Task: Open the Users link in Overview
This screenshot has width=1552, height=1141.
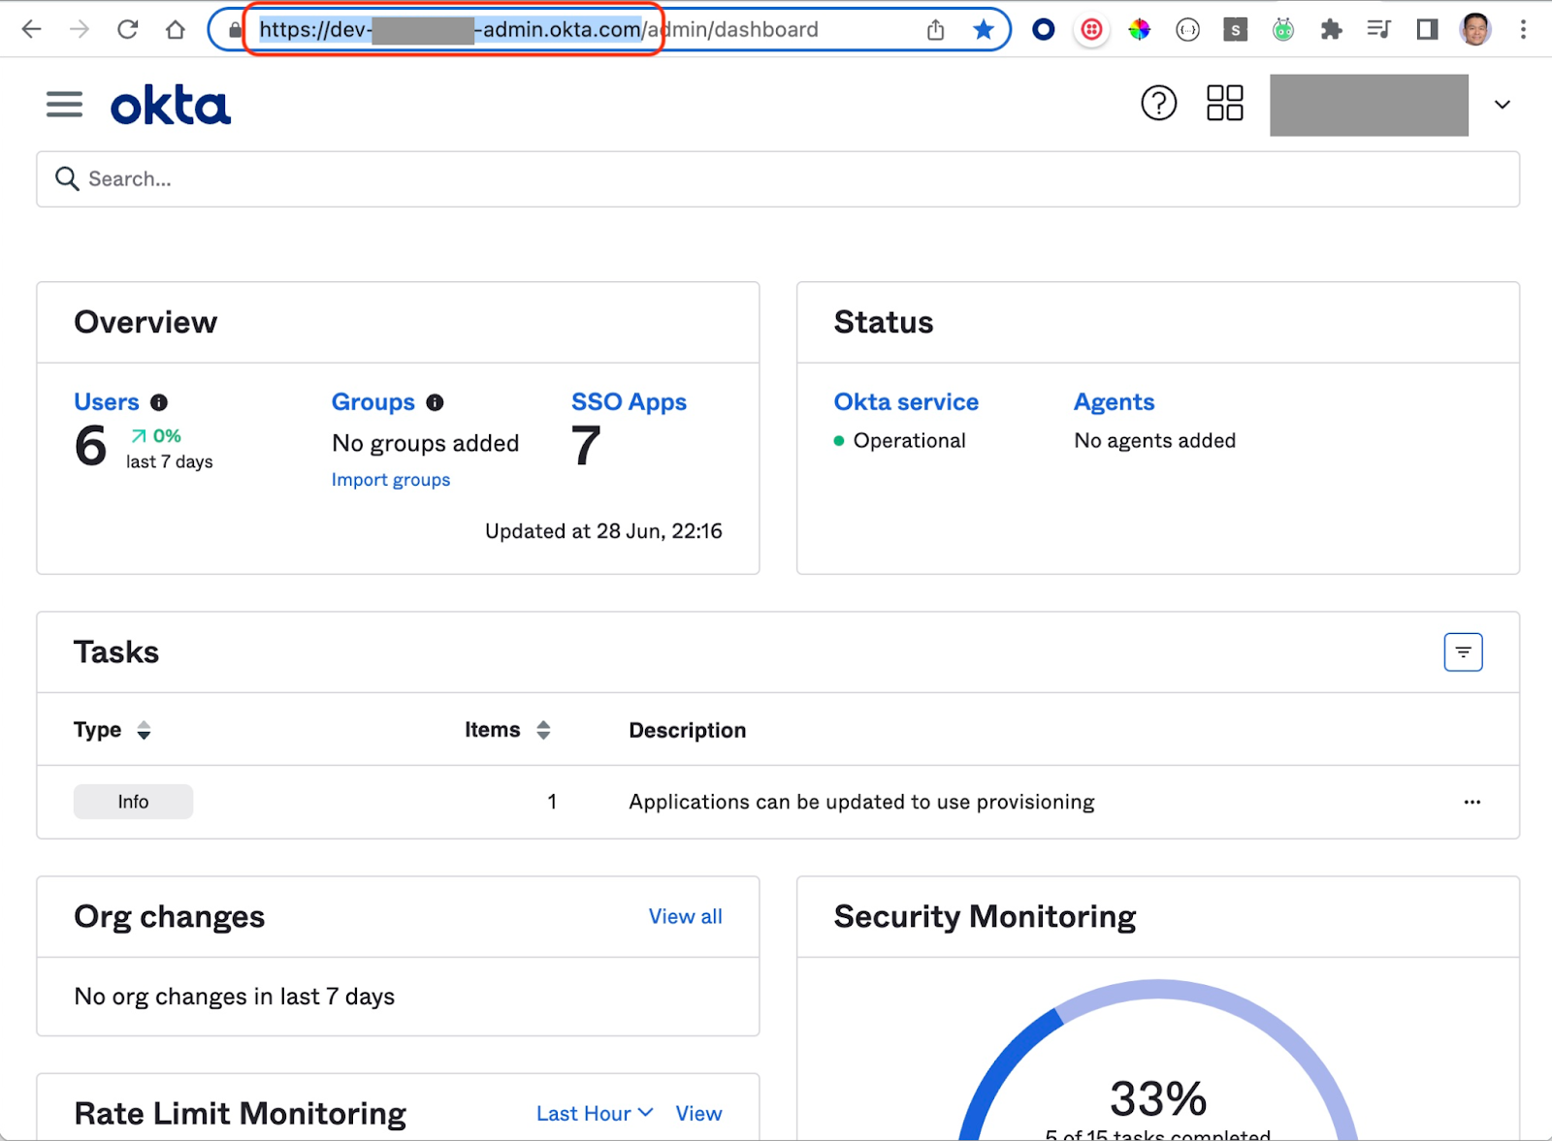Action: pyautogui.click(x=107, y=402)
